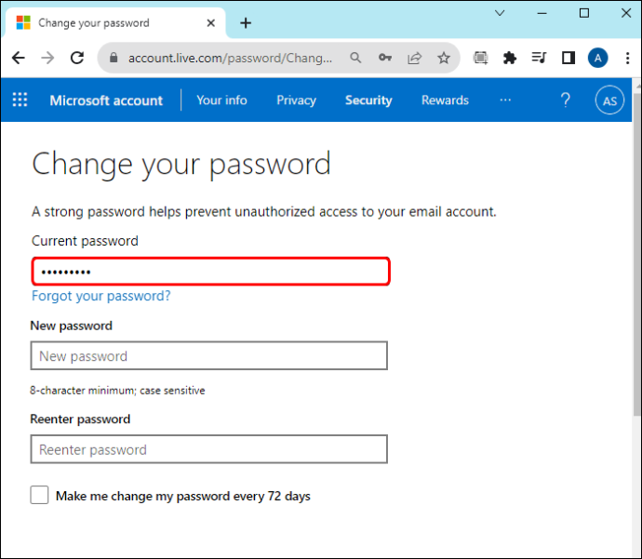Viewport: 642px width, 559px height.
Task: Click the Forgot your password? link
Action: (101, 296)
